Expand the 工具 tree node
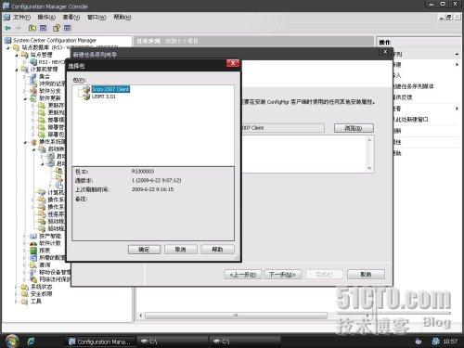 pos(17,302)
